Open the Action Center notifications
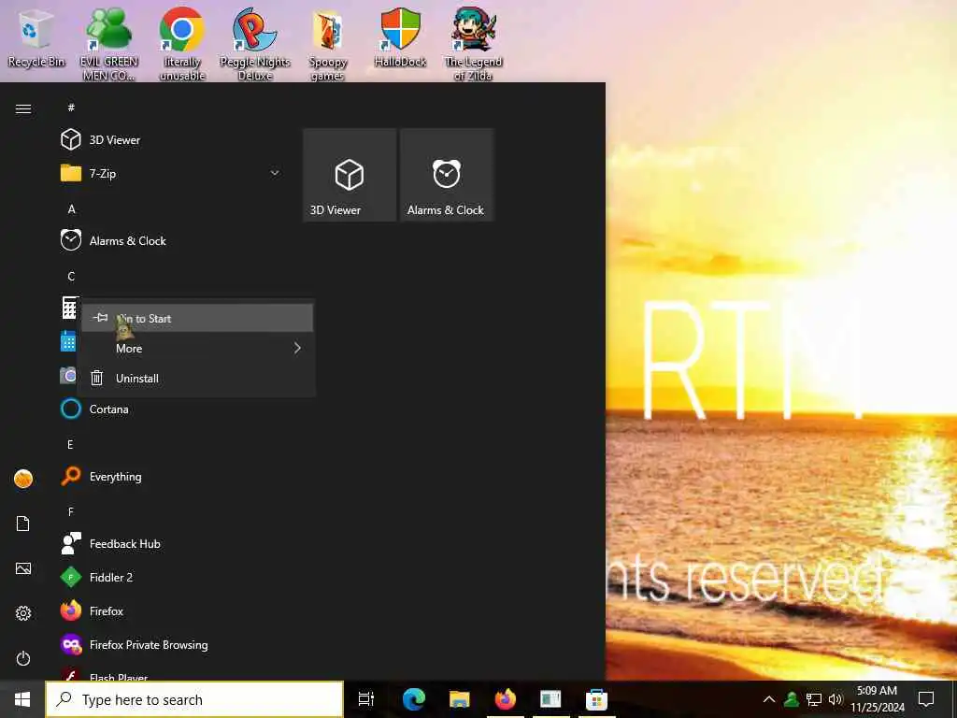Image resolution: width=957 pixels, height=718 pixels. tap(926, 699)
